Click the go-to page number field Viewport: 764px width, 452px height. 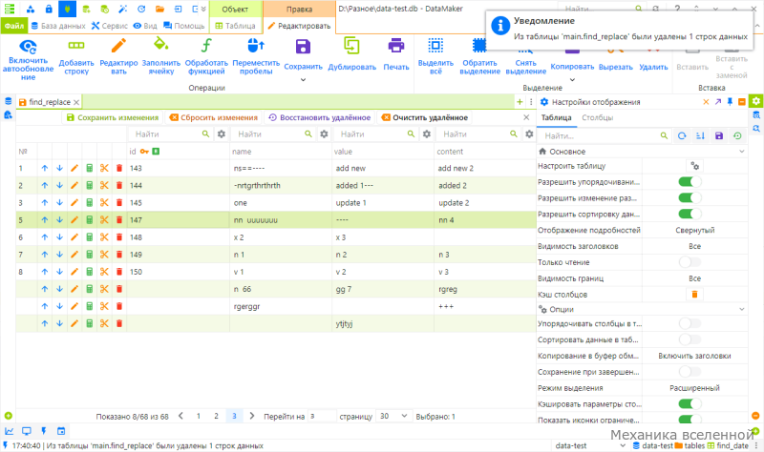(x=322, y=416)
